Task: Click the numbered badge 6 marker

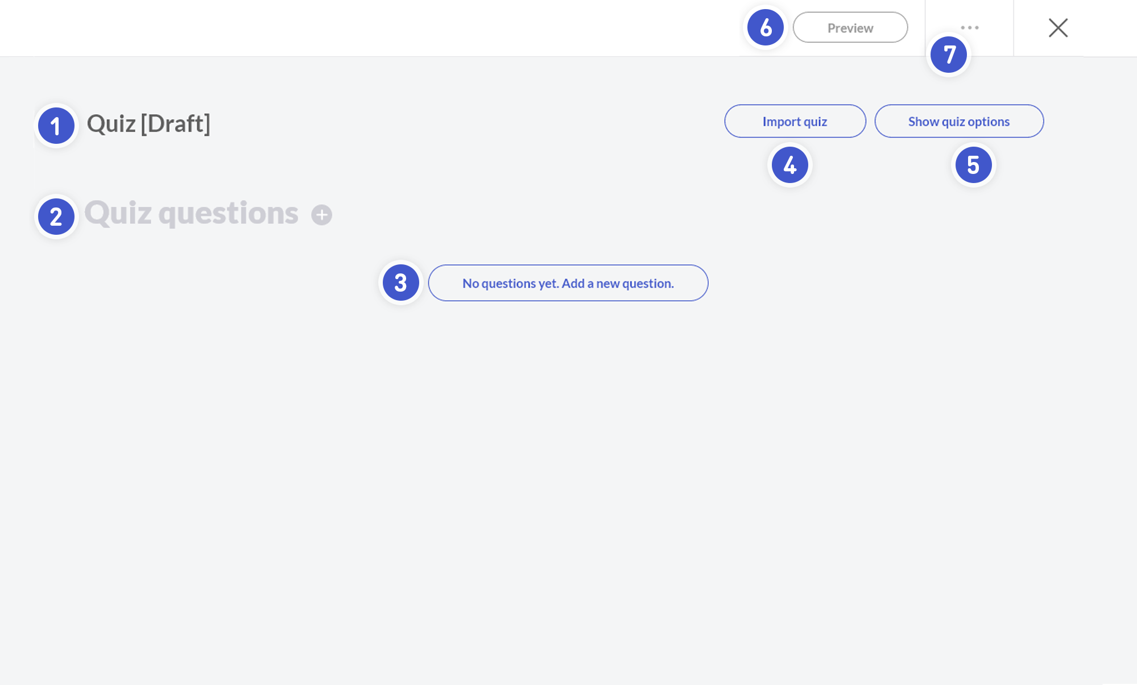Action: tap(766, 27)
